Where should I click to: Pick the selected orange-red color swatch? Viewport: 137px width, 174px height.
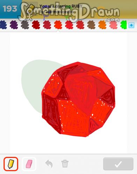[x=58, y=25]
